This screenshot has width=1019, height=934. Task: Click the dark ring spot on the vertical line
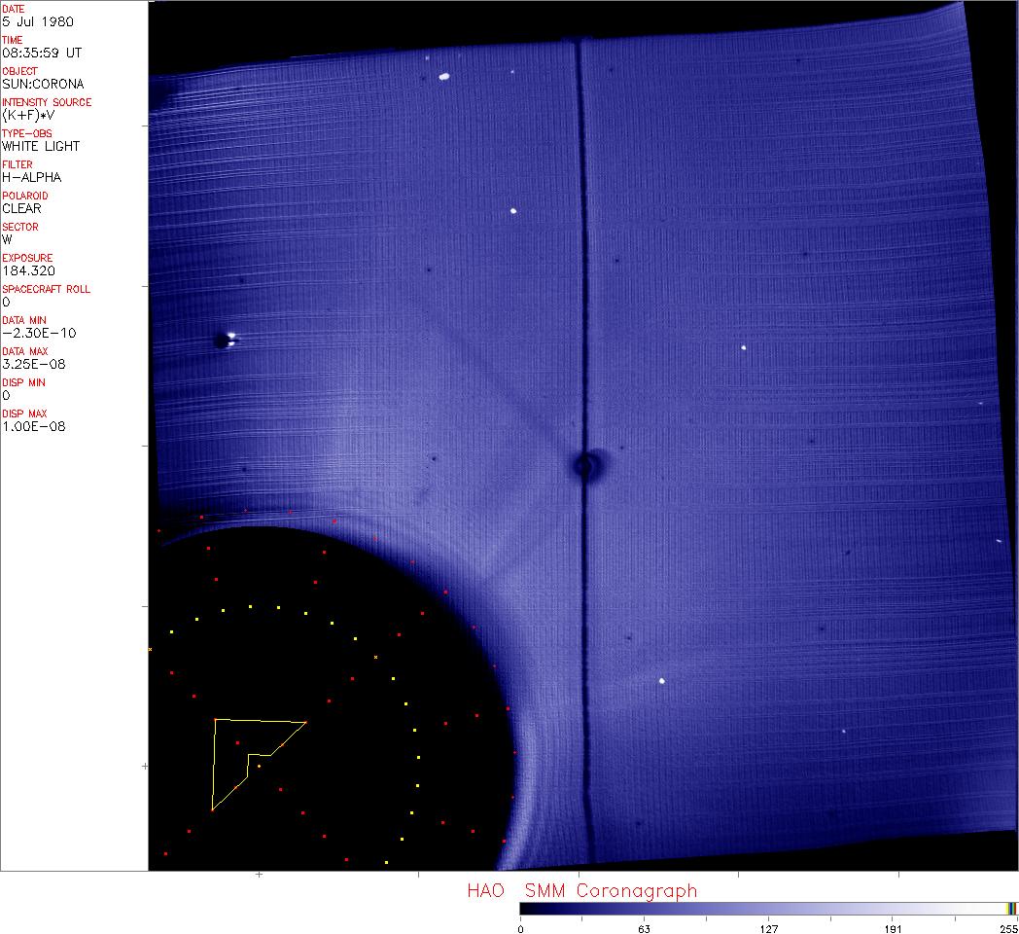coord(584,466)
